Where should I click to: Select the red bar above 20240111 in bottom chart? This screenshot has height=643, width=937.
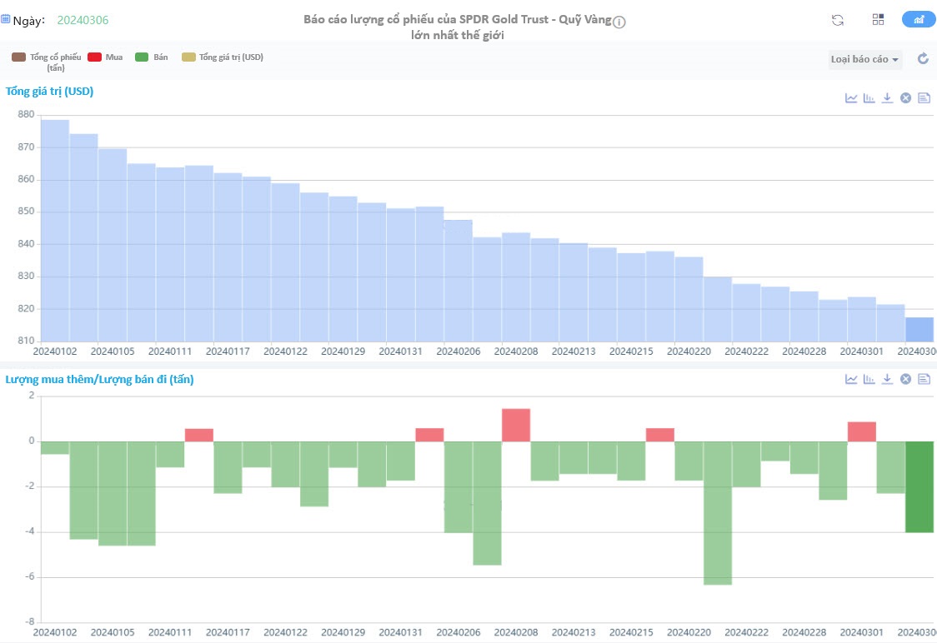[199, 436]
